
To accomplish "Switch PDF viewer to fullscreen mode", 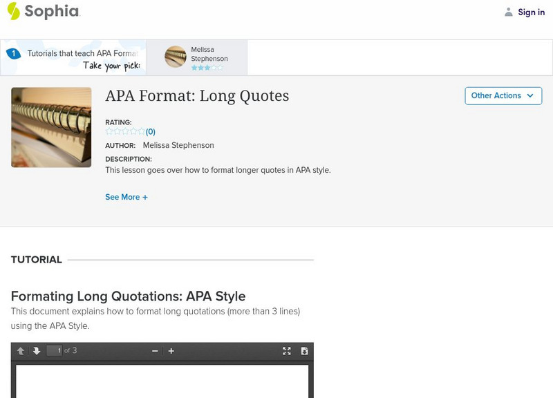I will pyautogui.click(x=287, y=351).
